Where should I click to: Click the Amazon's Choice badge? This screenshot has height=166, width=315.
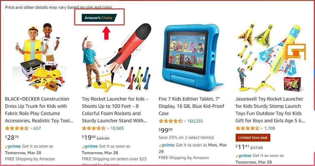(99, 18)
